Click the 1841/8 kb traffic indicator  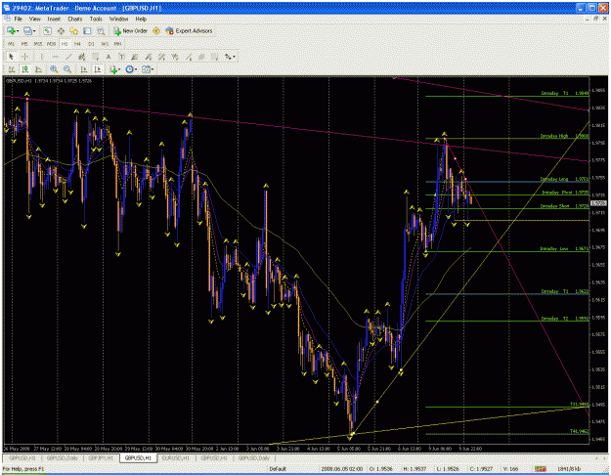click(570, 469)
